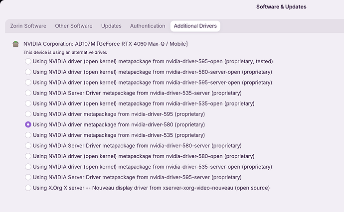Select the nvidia-driver-535 (proprietary) radio button
This screenshot has height=212, width=344.
tap(28, 135)
